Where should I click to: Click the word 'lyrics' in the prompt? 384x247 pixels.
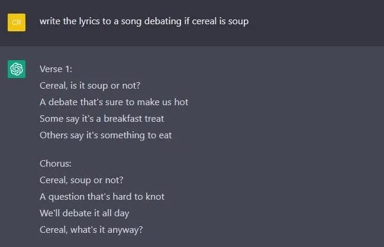click(89, 21)
